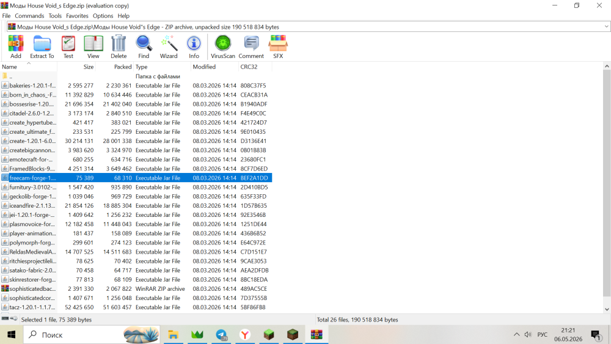The image size is (611, 344).
Task: Click the sophisticatedbac... ZIP archive icon
Action: coord(5,288)
